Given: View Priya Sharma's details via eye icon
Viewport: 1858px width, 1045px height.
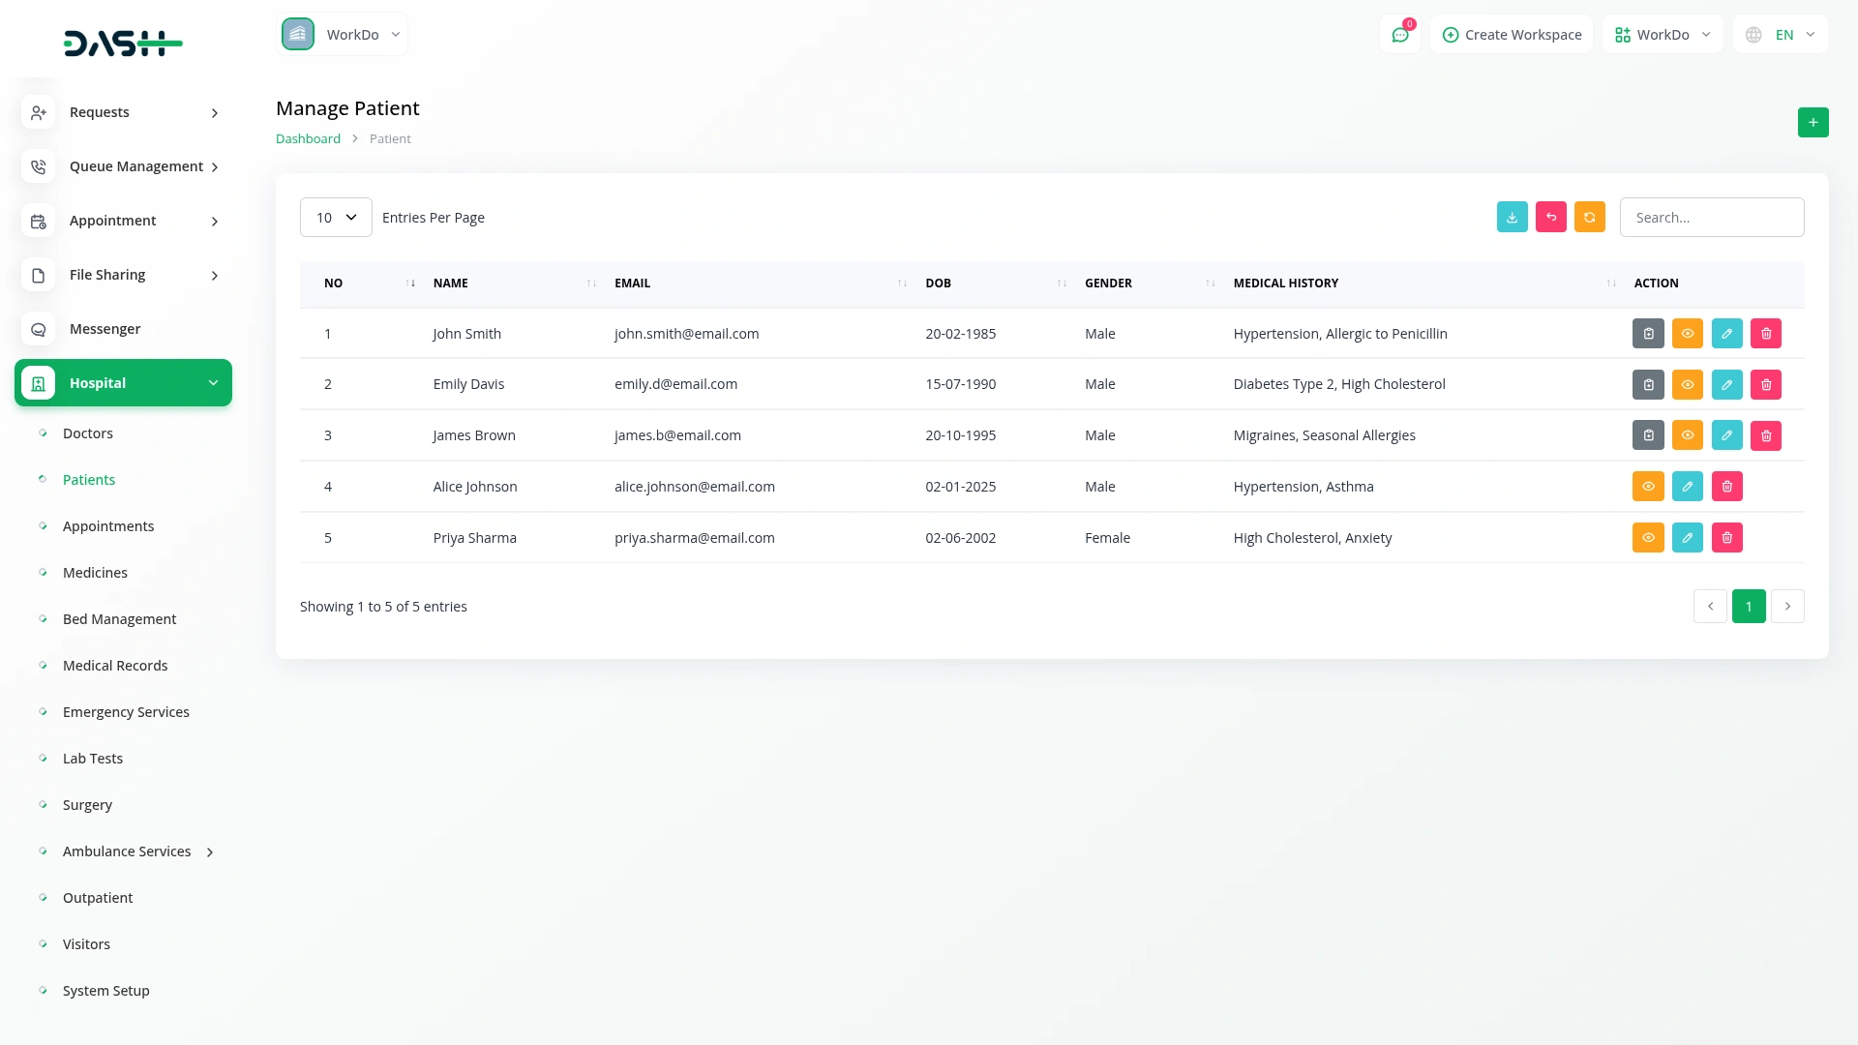Looking at the screenshot, I should tap(1648, 538).
